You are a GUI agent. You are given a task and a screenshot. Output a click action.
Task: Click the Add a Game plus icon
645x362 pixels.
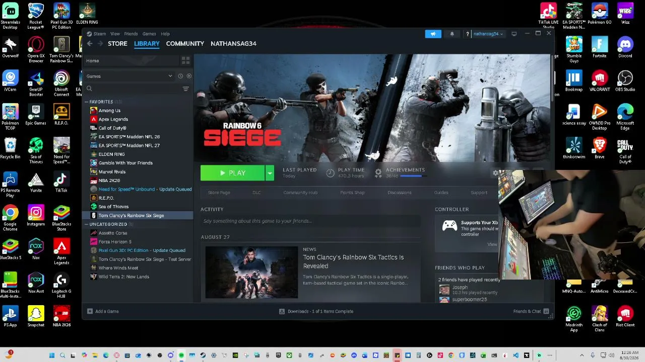[x=90, y=311]
